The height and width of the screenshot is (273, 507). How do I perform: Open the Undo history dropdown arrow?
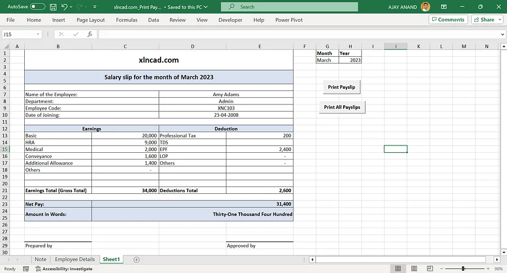point(71,7)
